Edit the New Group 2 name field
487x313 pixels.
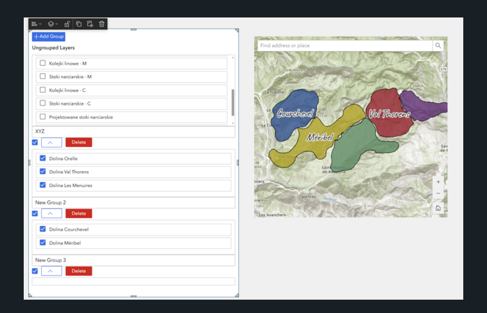[x=134, y=203]
